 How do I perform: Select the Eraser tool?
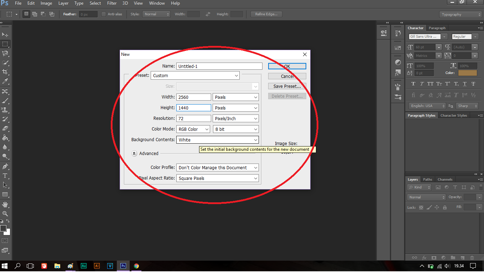5,128
